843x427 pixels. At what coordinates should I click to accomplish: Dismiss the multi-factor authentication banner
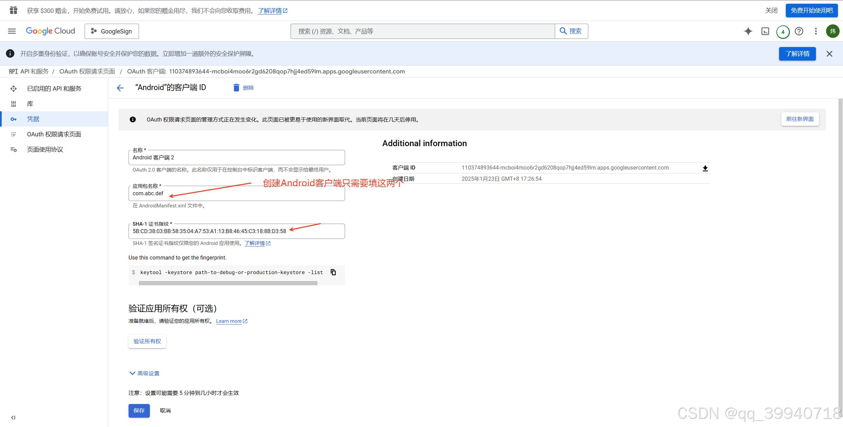click(x=829, y=54)
